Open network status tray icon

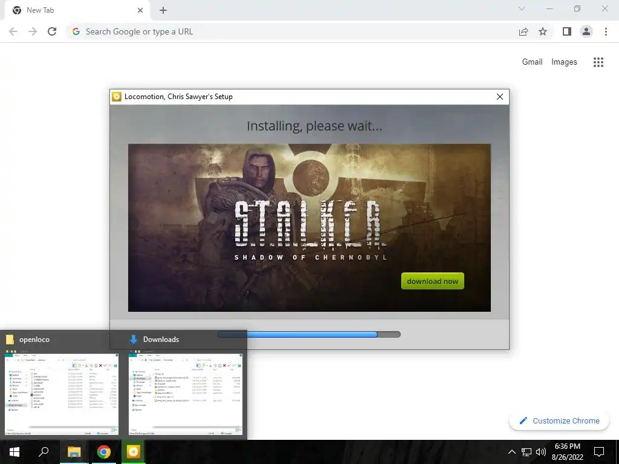click(x=527, y=452)
